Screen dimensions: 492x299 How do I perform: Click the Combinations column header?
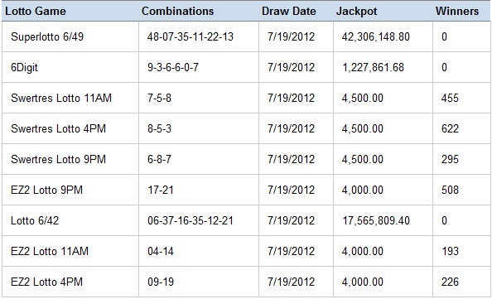177,12
